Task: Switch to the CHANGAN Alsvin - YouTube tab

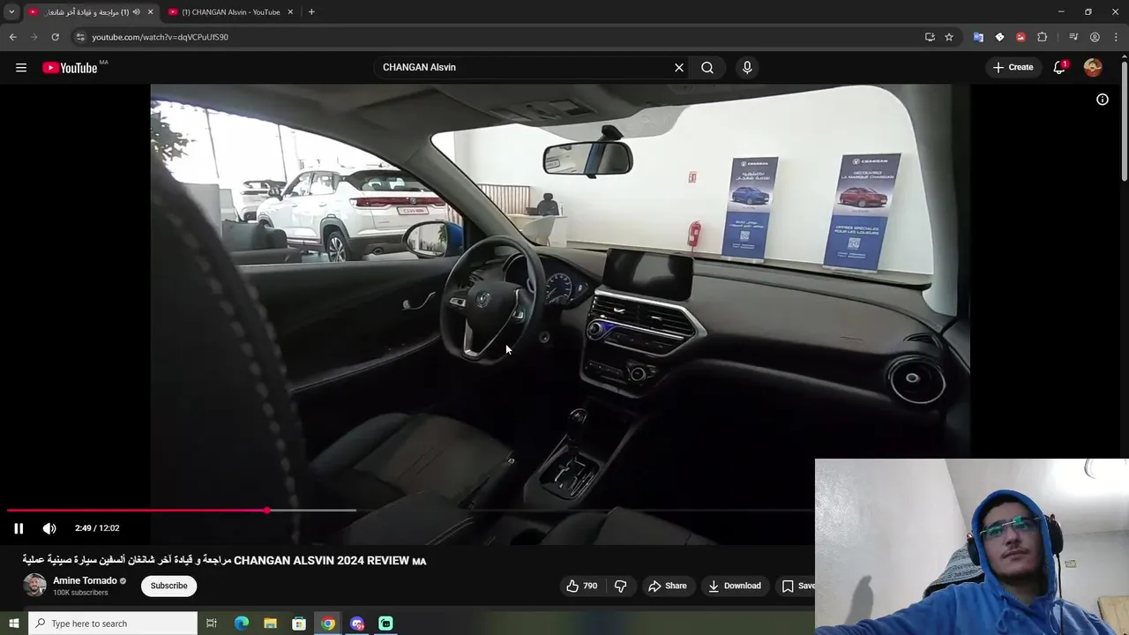Action: click(x=231, y=11)
